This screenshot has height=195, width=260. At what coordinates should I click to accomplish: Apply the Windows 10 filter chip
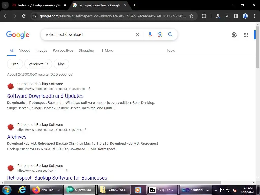38,64
